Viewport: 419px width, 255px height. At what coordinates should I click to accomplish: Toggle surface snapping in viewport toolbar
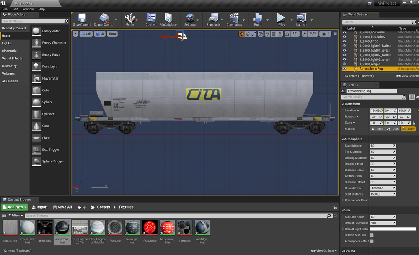coord(267,34)
